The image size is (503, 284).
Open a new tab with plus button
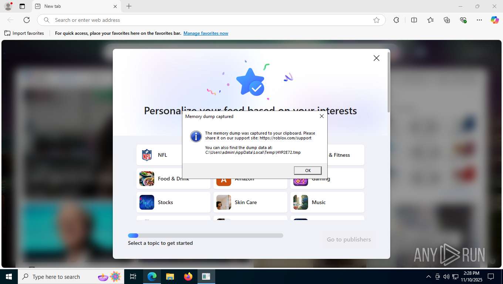[129, 6]
